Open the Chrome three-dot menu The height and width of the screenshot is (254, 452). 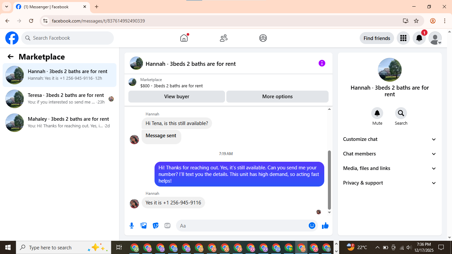444,21
